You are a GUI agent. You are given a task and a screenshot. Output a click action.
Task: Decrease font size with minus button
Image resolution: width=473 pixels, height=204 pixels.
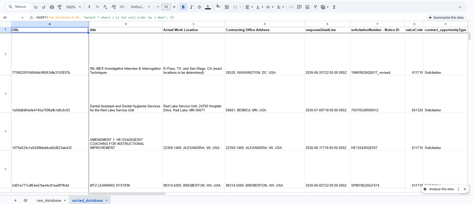click(158, 7)
